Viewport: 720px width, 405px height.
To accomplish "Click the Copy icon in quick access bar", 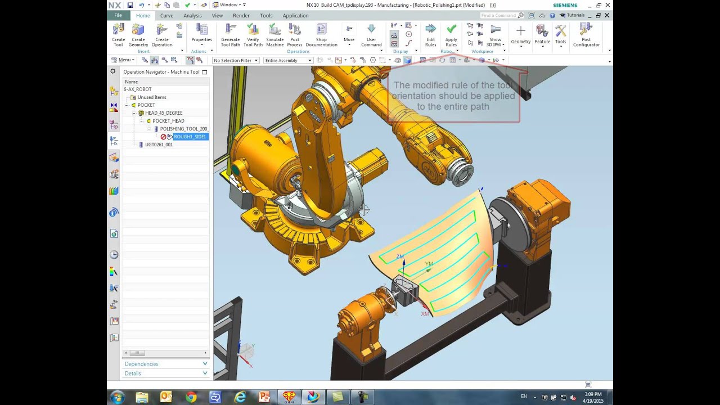I will coord(167,5).
